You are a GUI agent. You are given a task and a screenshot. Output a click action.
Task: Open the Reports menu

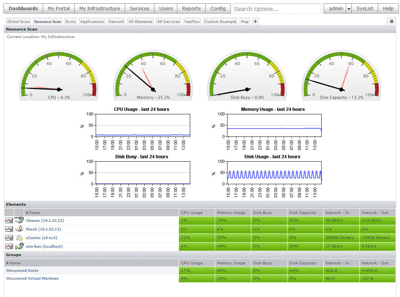(191, 8)
